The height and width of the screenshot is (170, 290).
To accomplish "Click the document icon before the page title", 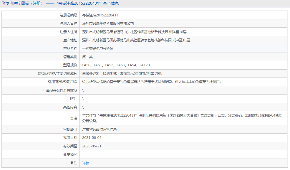I will click(x=3, y=4).
